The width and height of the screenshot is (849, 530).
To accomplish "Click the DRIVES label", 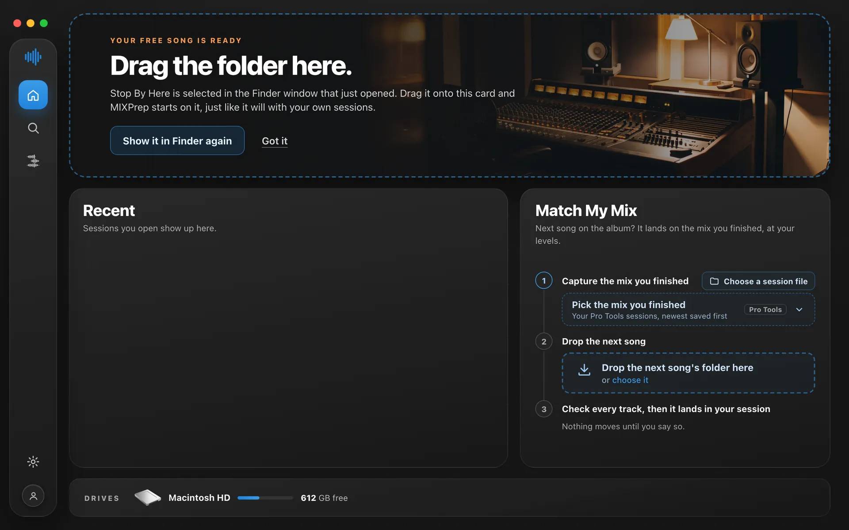I will (102, 498).
